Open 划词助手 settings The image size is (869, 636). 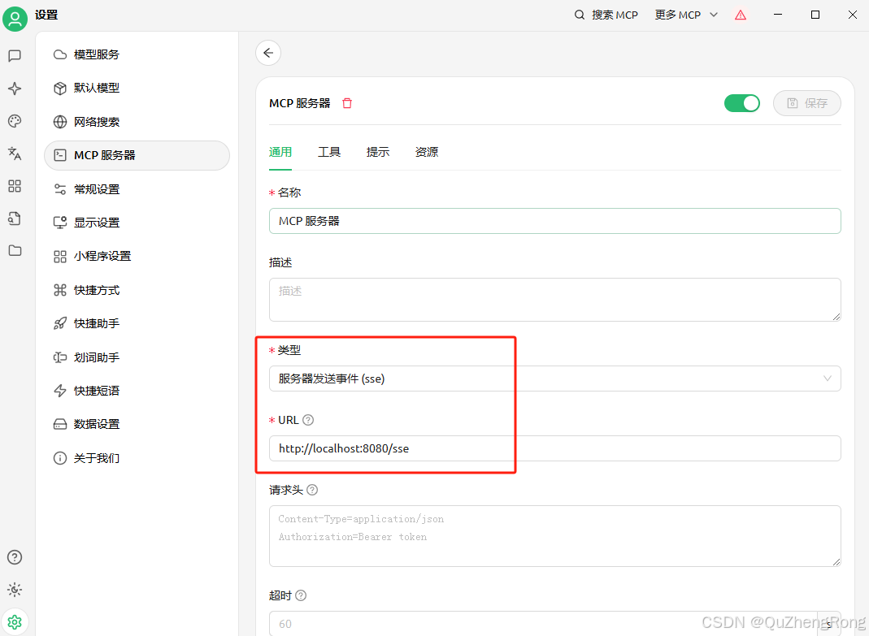point(137,357)
